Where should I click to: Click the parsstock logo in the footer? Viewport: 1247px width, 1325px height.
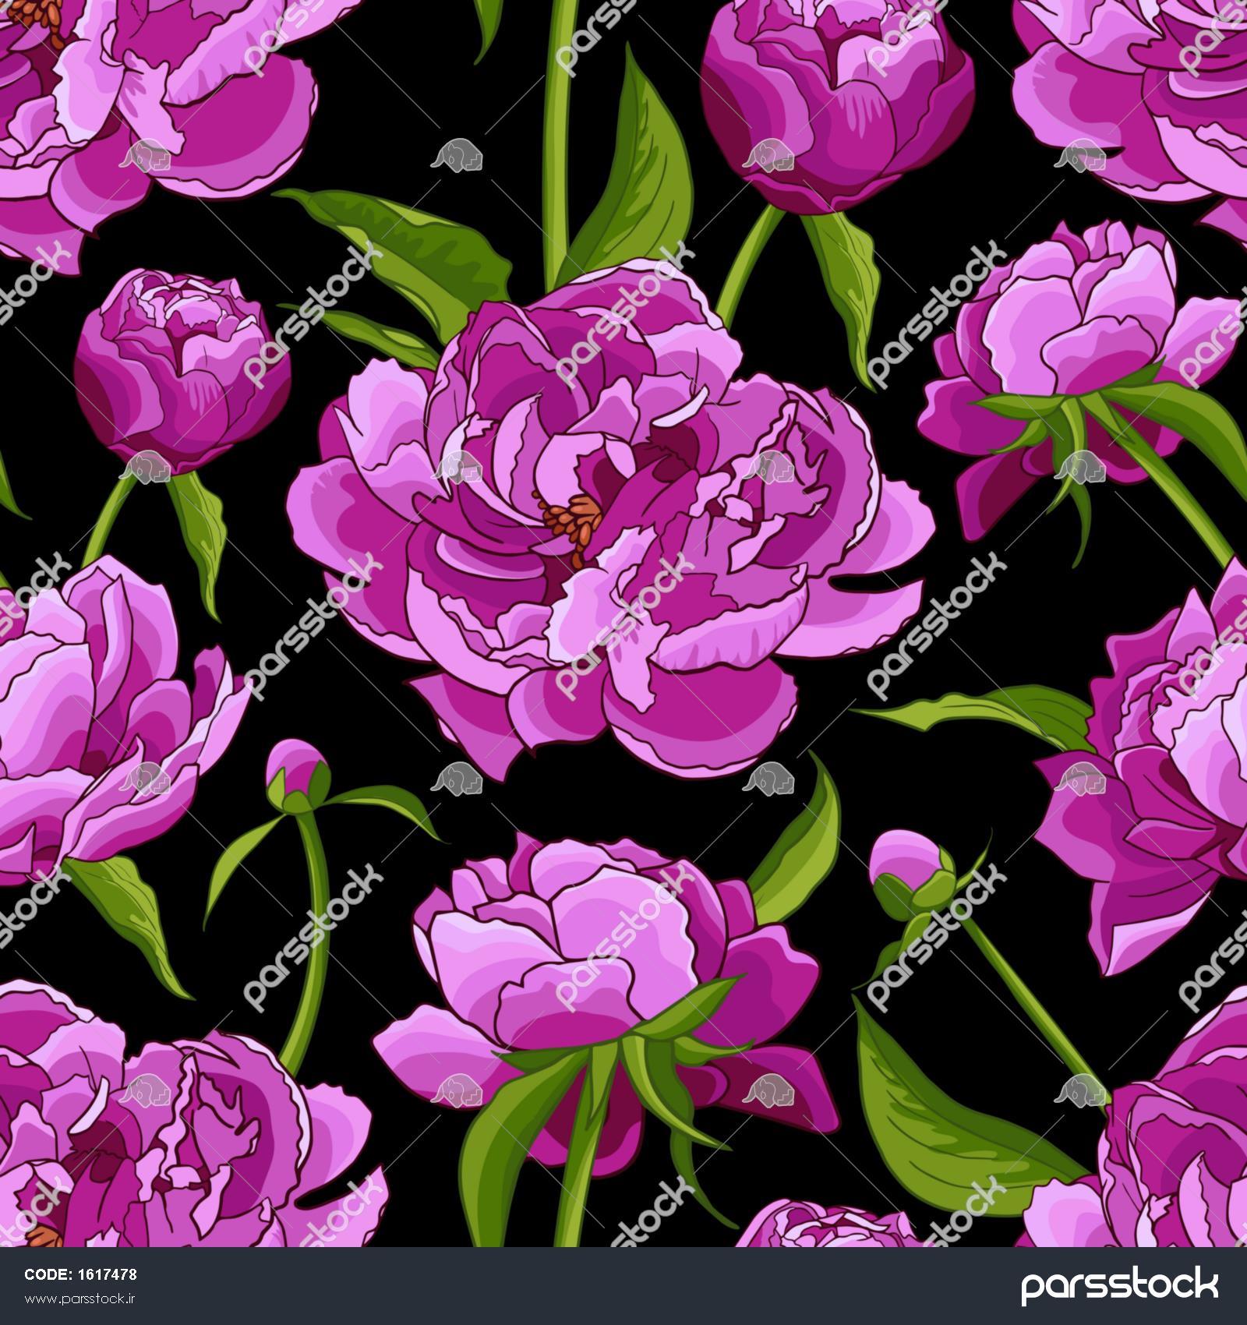1119,1286
